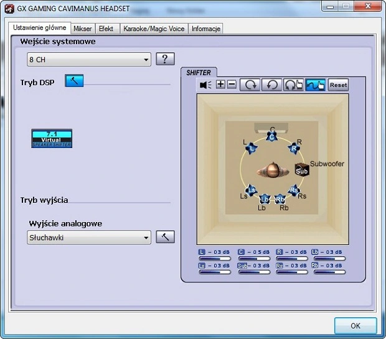386x339 pixels.
Task: Click the question mark help button
Action: click(x=164, y=59)
